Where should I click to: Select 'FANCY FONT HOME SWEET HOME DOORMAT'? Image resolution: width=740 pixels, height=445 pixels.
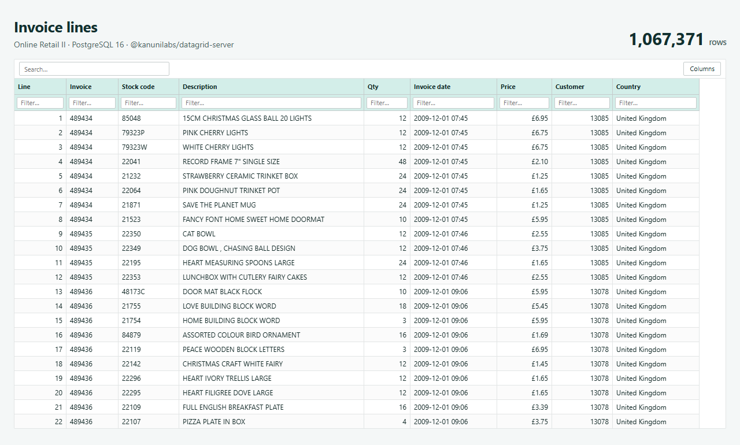[272, 220]
